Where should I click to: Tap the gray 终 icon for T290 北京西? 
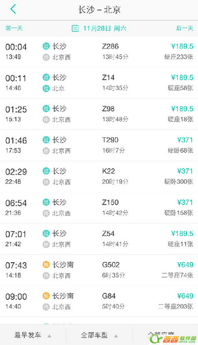[x=46, y=151]
